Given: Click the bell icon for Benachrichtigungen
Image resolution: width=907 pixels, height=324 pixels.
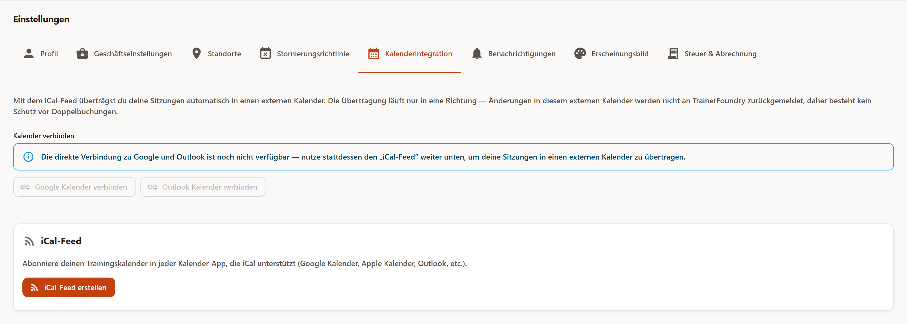Looking at the screenshot, I should point(477,54).
